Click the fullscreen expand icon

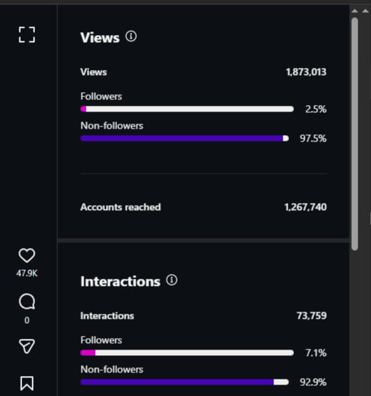pyautogui.click(x=27, y=34)
